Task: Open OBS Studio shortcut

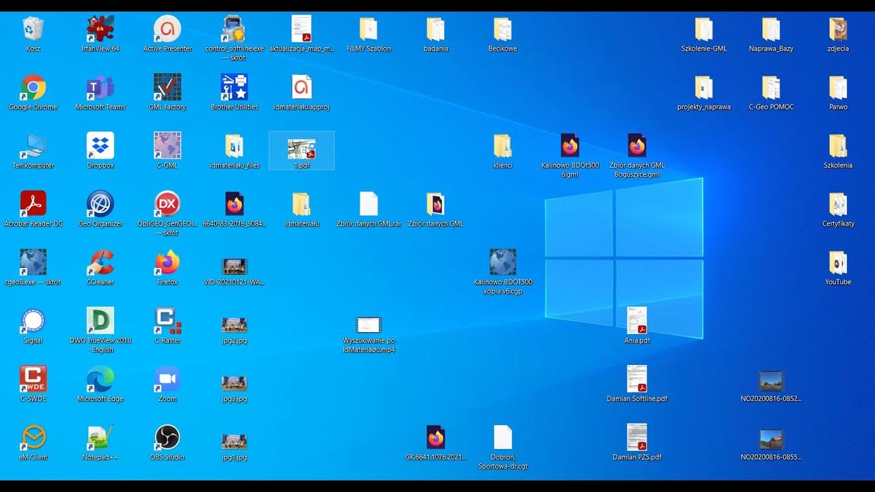Action: (x=167, y=437)
